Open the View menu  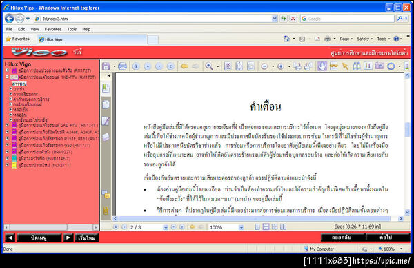click(35, 29)
